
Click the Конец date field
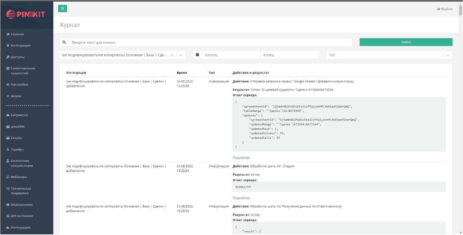pyautogui.click(x=289, y=55)
